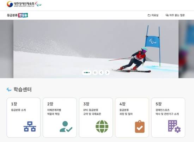Go to next banner slide

(107, 73)
